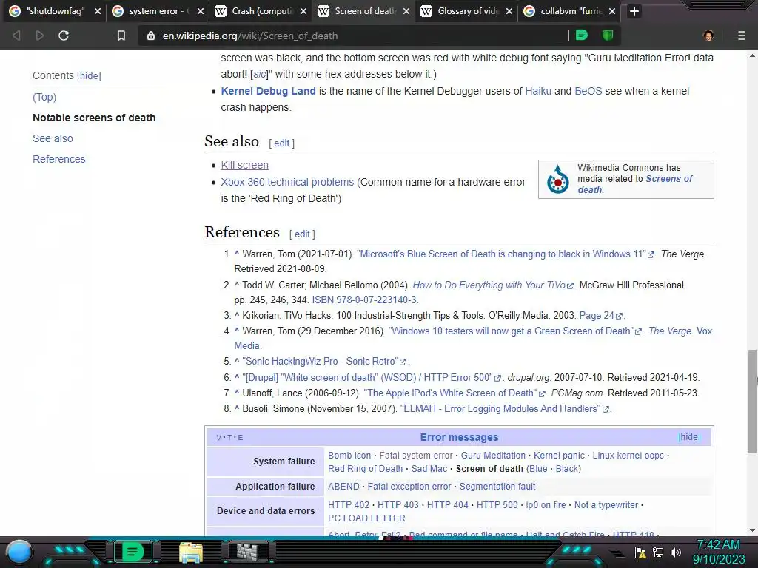Open the green reader mode icon
This screenshot has height=568, width=758.
[x=582, y=35]
